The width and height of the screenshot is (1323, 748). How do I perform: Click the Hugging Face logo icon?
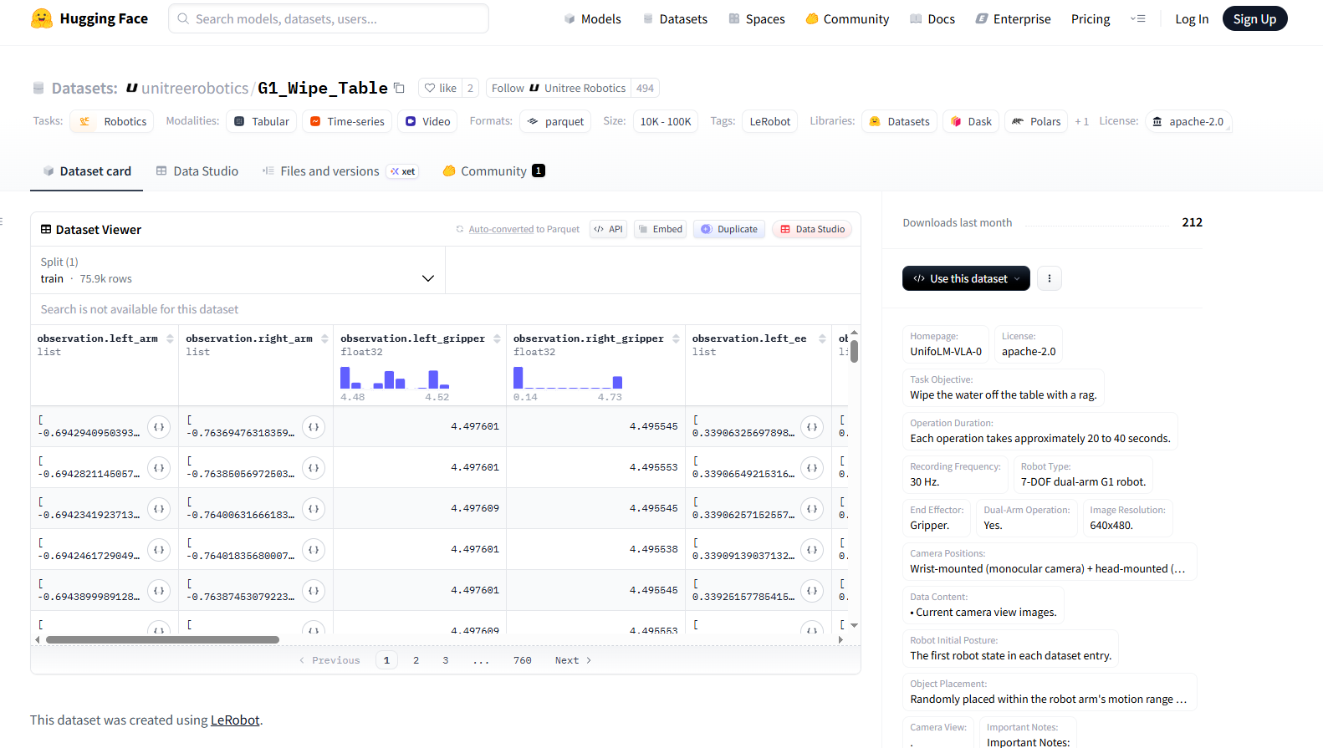tap(42, 18)
